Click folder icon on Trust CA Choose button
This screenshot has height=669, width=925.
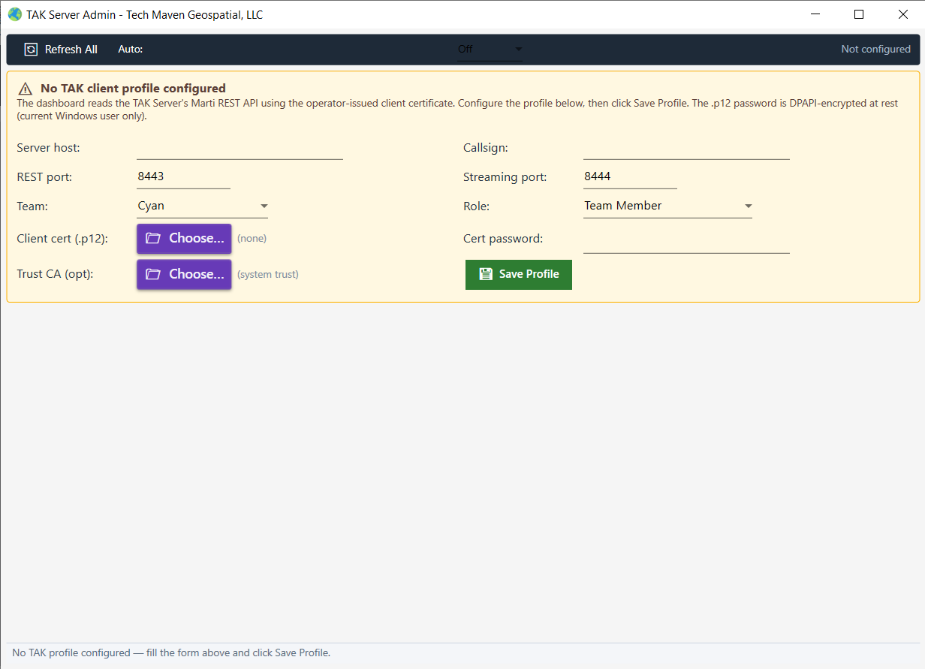[x=153, y=274]
